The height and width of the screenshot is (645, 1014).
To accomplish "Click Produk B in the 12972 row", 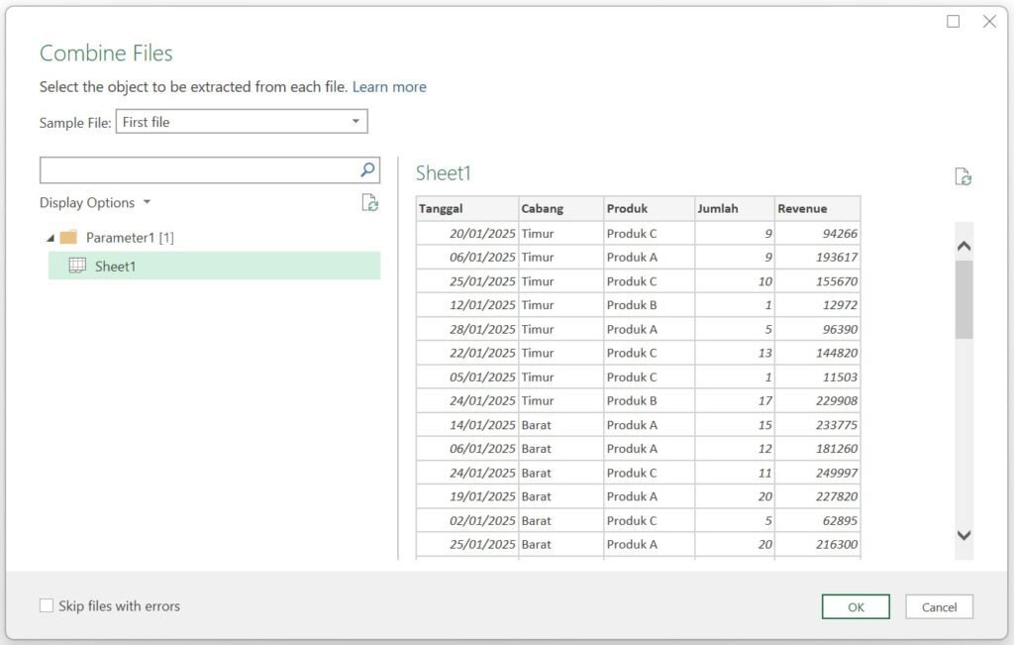I will (649, 305).
